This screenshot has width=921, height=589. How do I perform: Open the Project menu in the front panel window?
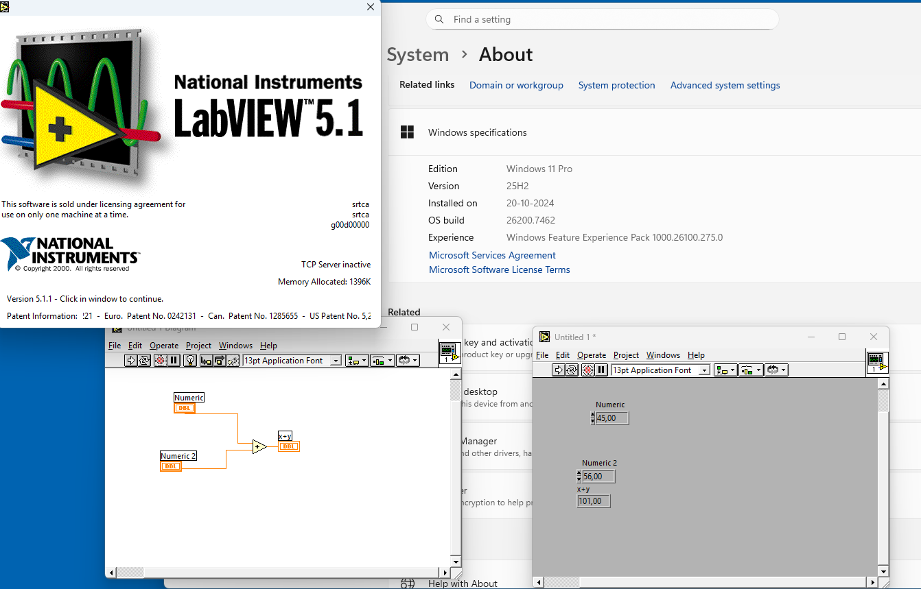coord(626,355)
